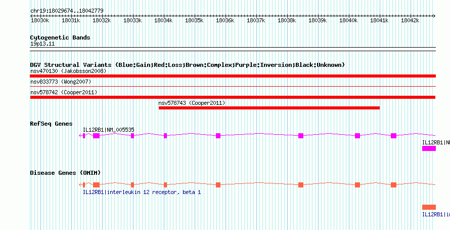Click the orange OMIM exon at 18034k
This screenshot has height=230, width=450.
point(165,185)
